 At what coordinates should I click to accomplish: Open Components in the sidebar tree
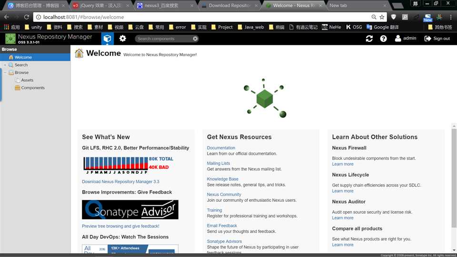[x=33, y=88]
